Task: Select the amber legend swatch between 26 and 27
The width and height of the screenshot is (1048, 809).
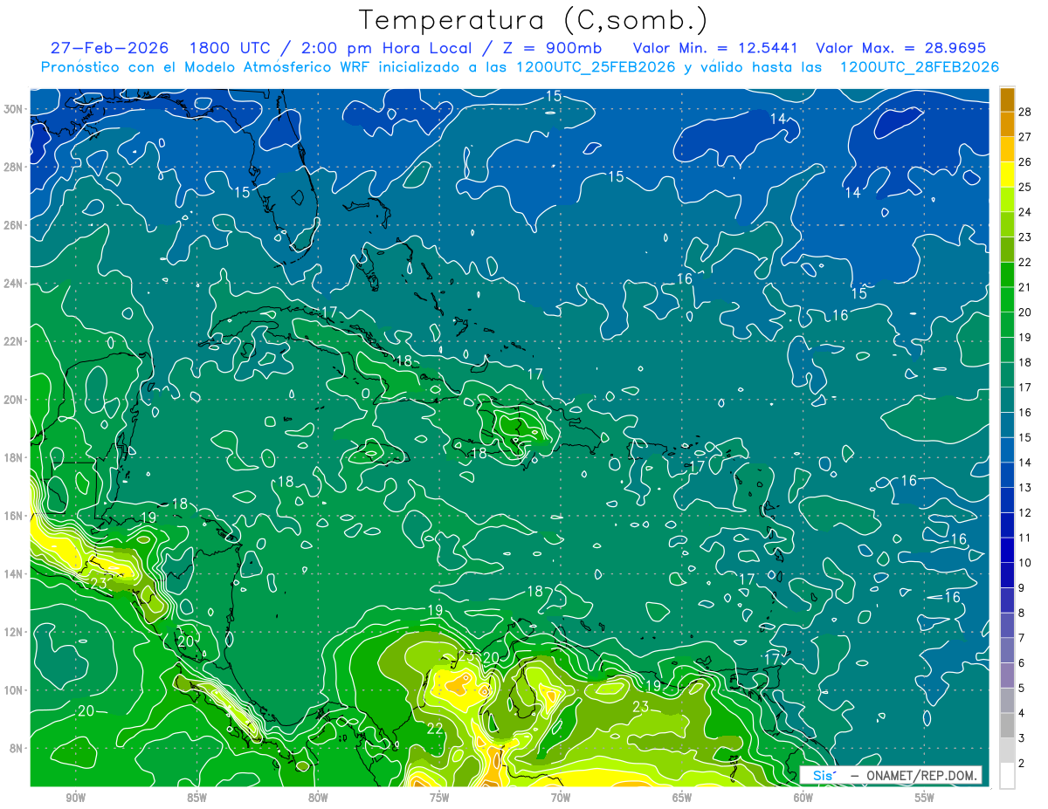Action: pos(1007,149)
